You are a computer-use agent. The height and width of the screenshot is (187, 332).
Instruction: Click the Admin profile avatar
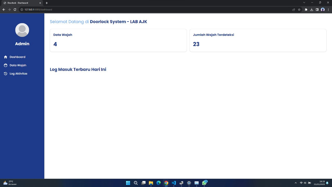22,30
